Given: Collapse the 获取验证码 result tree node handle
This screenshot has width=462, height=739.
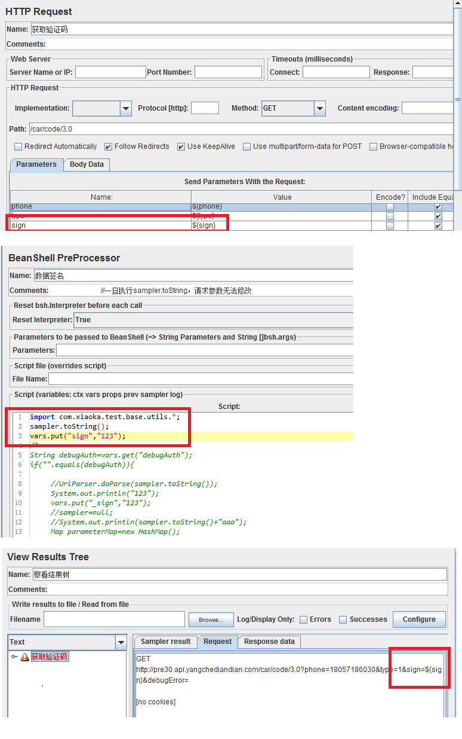Looking at the screenshot, I should pyautogui.click(x=14, y=657).
